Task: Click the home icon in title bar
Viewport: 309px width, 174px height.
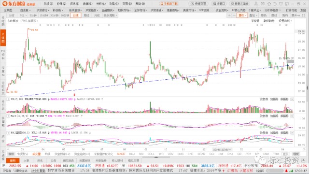Action: point(269,3)
